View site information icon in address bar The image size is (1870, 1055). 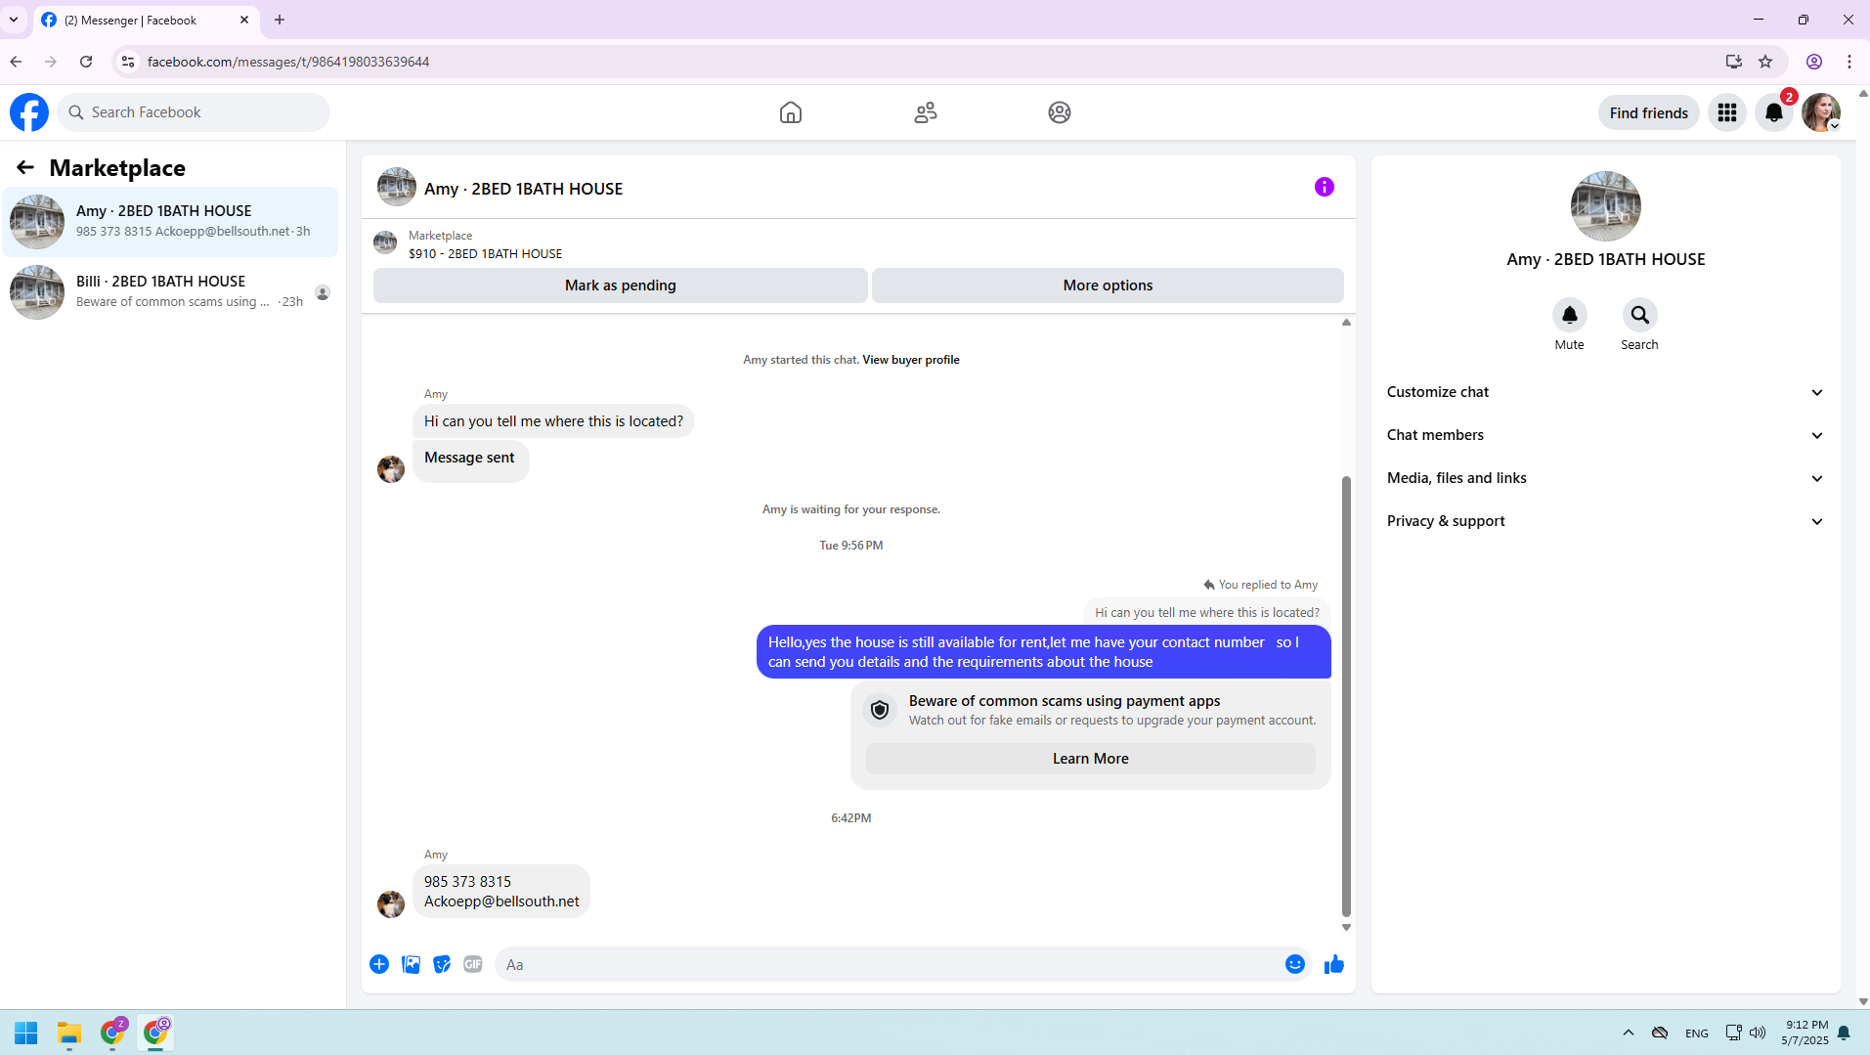coord(128,62)
